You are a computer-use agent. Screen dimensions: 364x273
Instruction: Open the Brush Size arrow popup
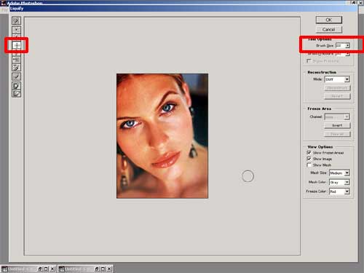pyautogui.click(x=347, y=45)
